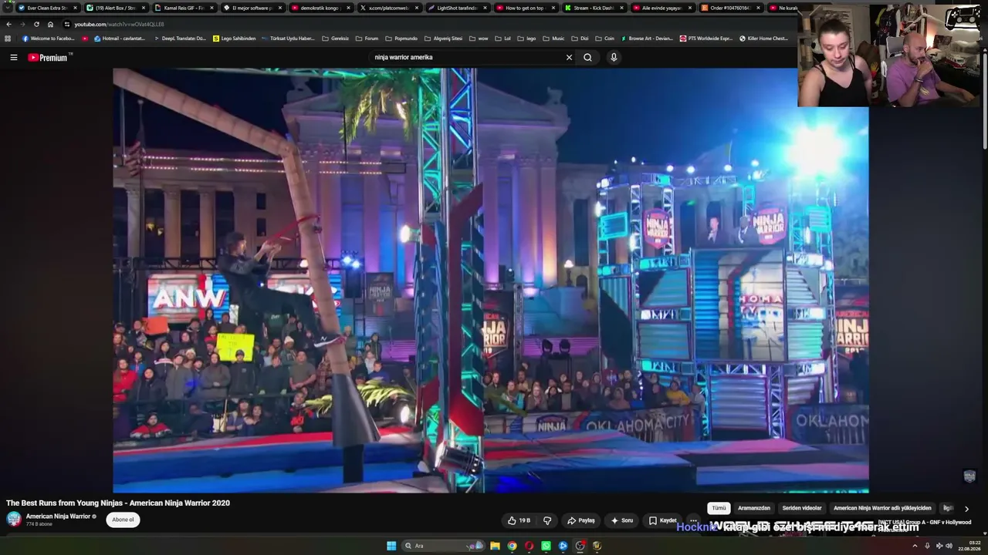Share the video using Paylaş

(581, 520)
